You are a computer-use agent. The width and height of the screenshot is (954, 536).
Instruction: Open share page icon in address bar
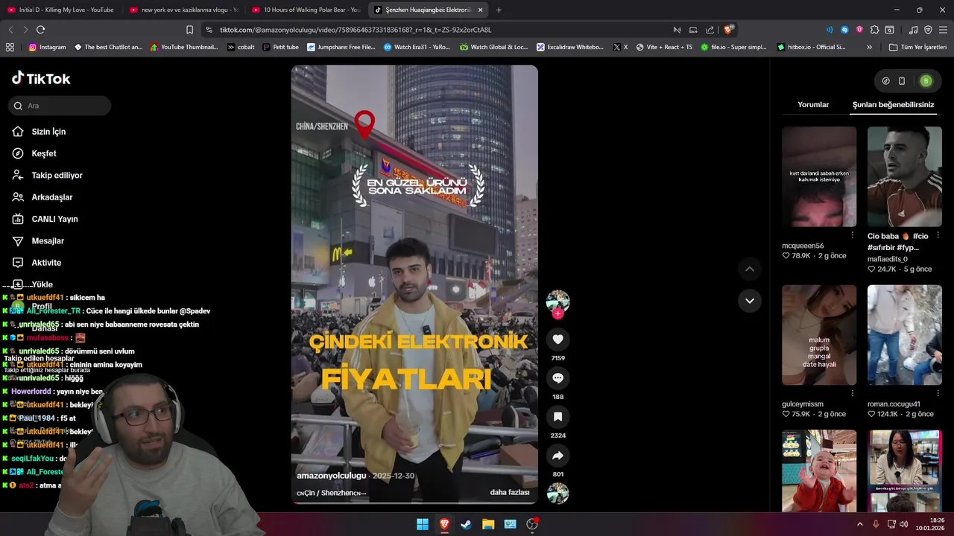click(710, 30)
